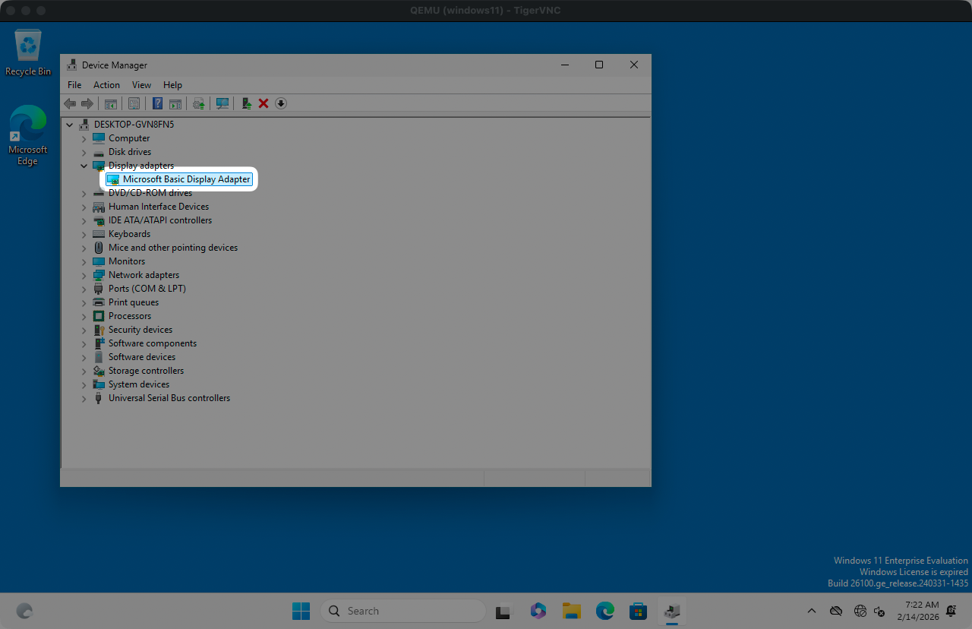
Task: Click the Properties toolbar icon
Action: (x=134, y=103)
